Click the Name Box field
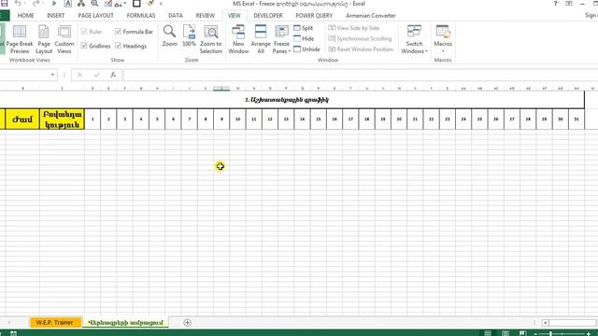The image size is (598, 336). coord(24,75)
